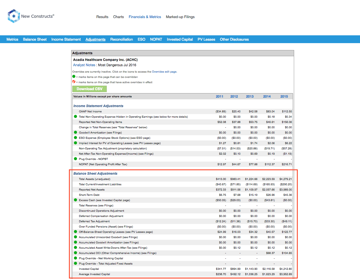
Task: Click the Deferred Tax Adjustment label
Action: pyautogui.click(x=94, y=221)
